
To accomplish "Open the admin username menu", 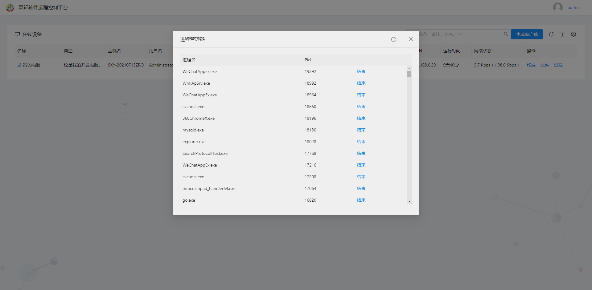I will [573, 7].
